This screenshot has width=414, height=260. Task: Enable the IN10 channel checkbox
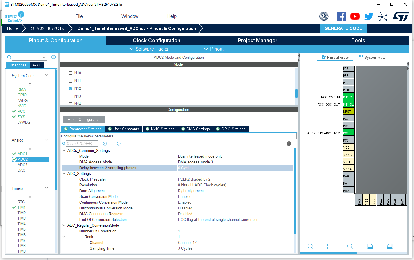pyautogui.click(x=70, y=73)
